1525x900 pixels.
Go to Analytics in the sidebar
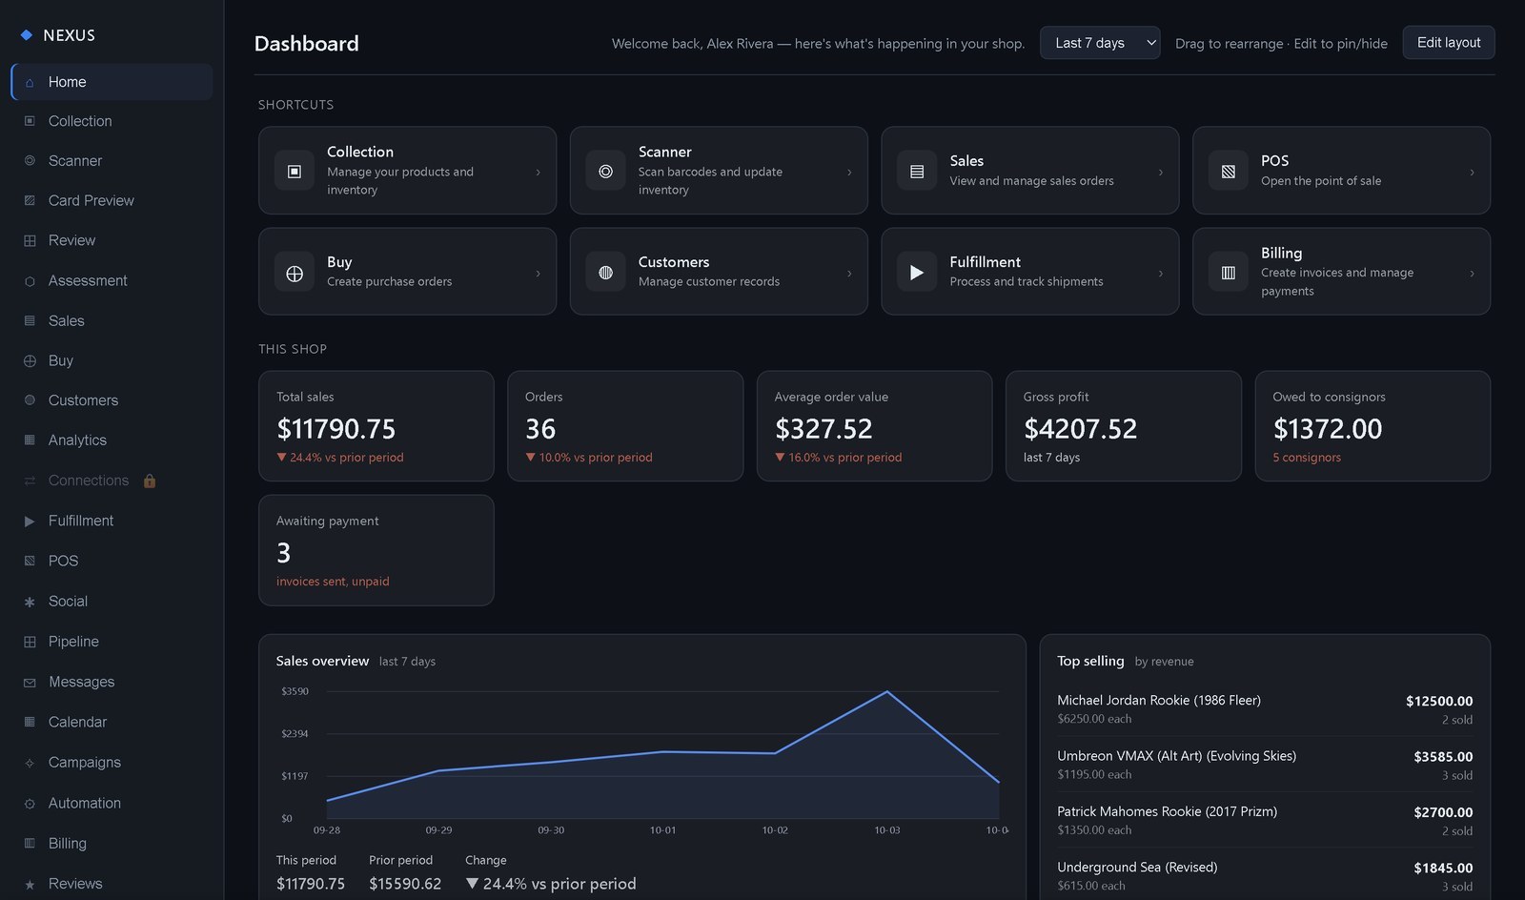pos(112,440)
